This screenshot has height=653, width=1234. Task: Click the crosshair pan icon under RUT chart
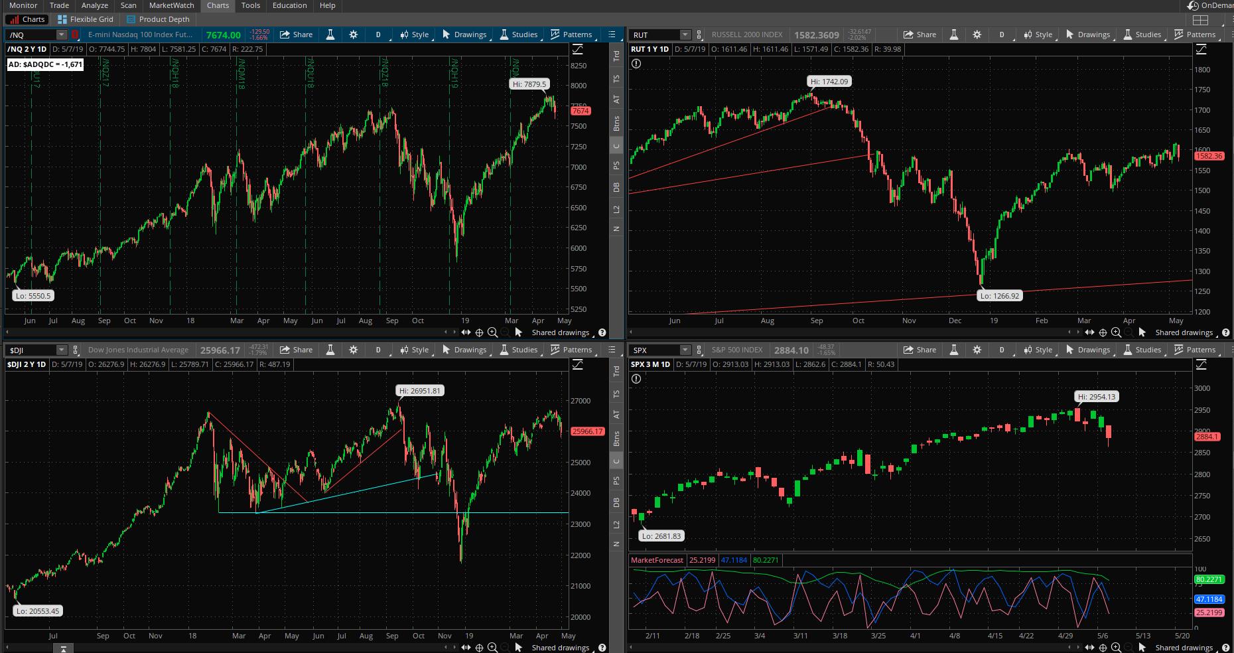click(x=1103, y=332)
